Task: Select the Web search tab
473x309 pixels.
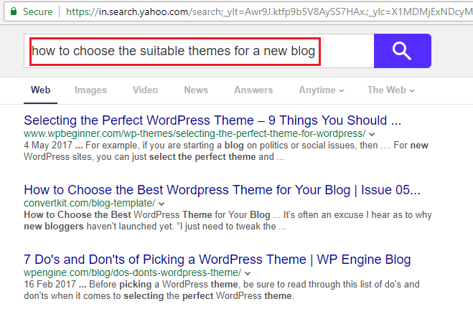Action: (x=40, y=90)
